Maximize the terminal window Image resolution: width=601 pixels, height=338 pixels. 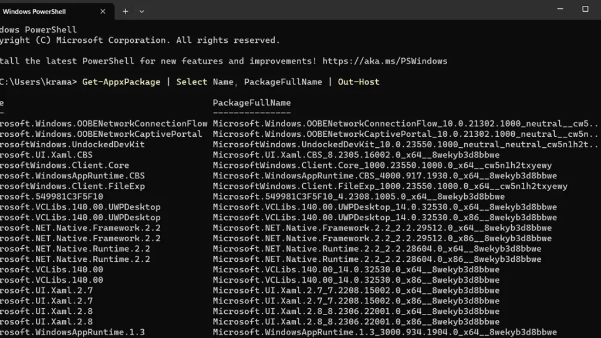(x=585, y=9)
